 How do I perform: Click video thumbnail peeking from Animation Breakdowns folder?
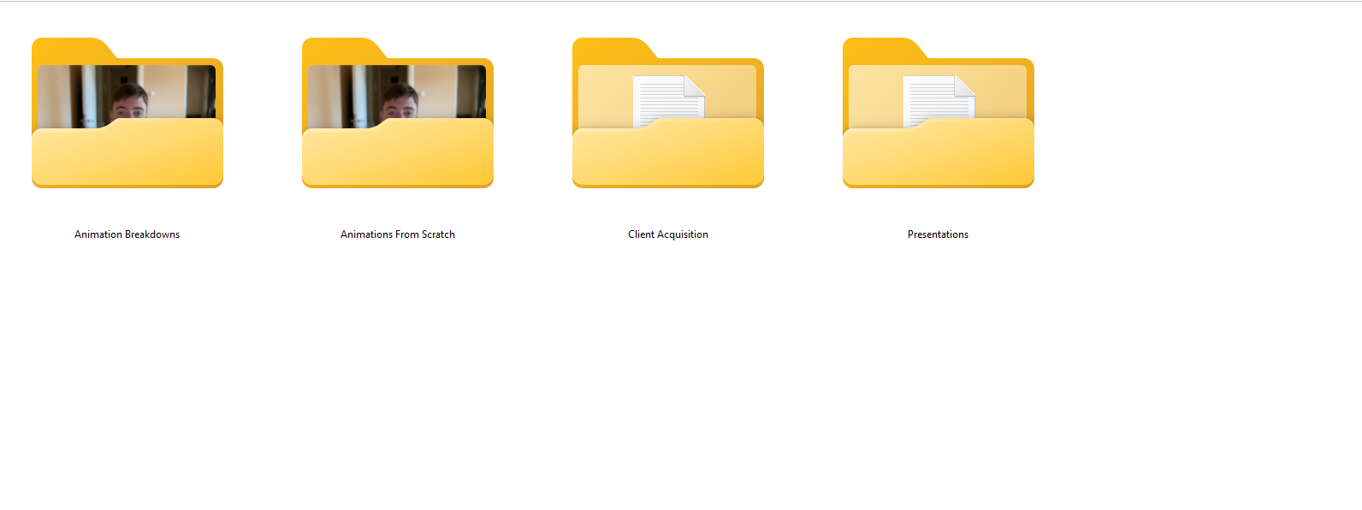pos(127,94)
